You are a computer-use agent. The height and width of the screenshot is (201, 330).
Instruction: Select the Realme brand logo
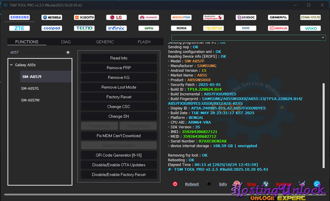pos(213,28)
